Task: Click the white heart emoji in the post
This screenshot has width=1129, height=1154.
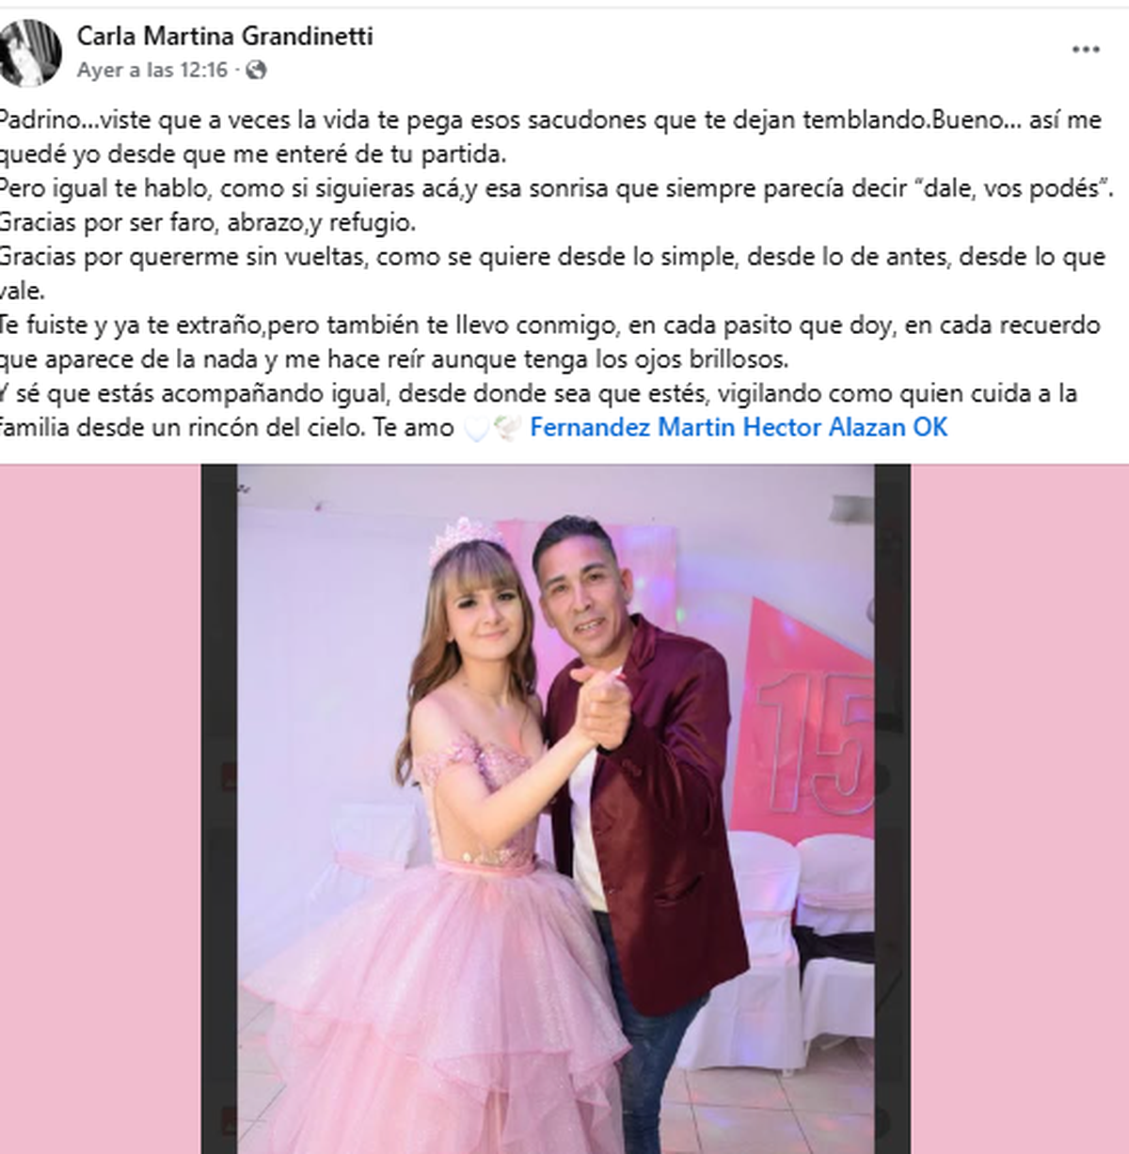Action: (477, 429)
